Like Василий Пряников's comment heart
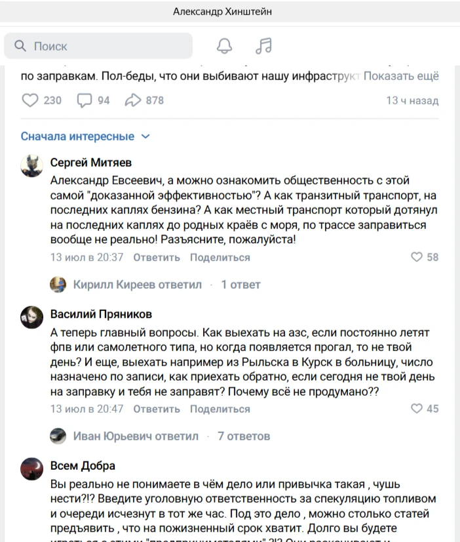 point(417,408)
